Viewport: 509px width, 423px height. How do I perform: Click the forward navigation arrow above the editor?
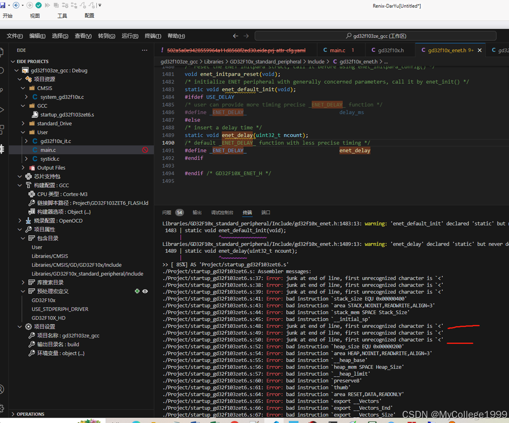[x=245, y=36]
